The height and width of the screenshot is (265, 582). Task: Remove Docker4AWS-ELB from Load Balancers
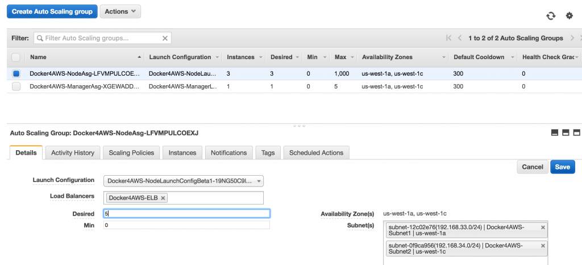tap(163, 198)
